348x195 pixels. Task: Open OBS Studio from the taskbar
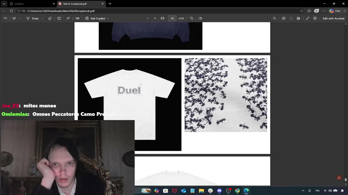pyautogui.click(x=228, y=191)
